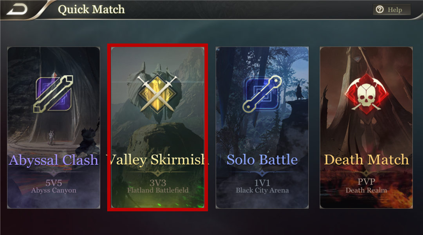Viewport: 423px width, 235px height.
Task: Click the 3V3 Flatland Battlefield label
Action: [158, 186]
